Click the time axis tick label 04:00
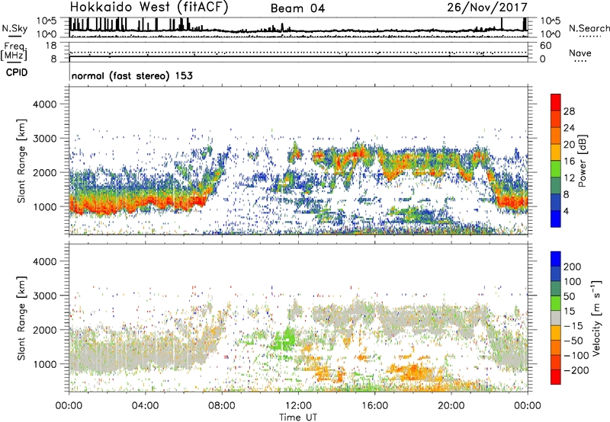Screen dimensions: 610x422 pos(145,406)
